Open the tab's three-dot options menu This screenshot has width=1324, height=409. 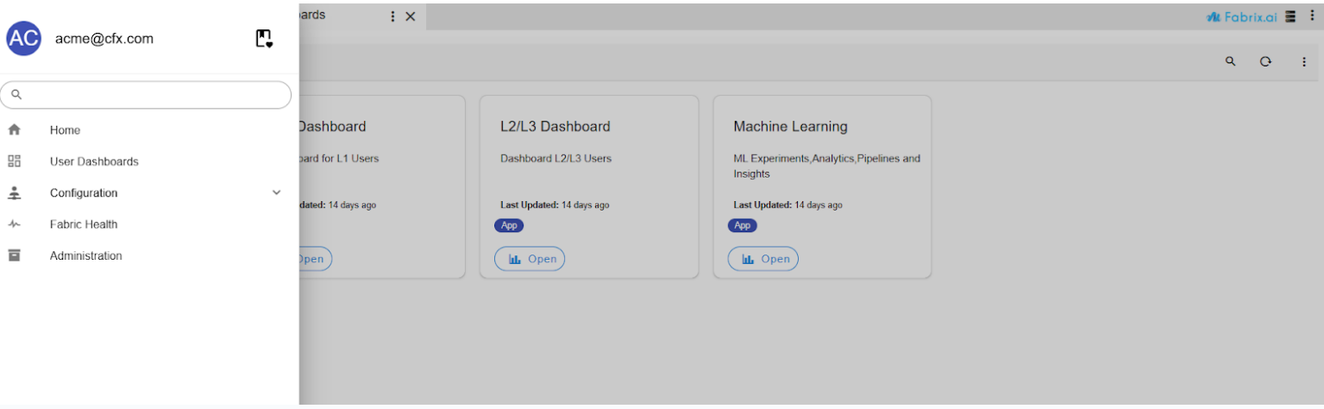click(393, 16)
